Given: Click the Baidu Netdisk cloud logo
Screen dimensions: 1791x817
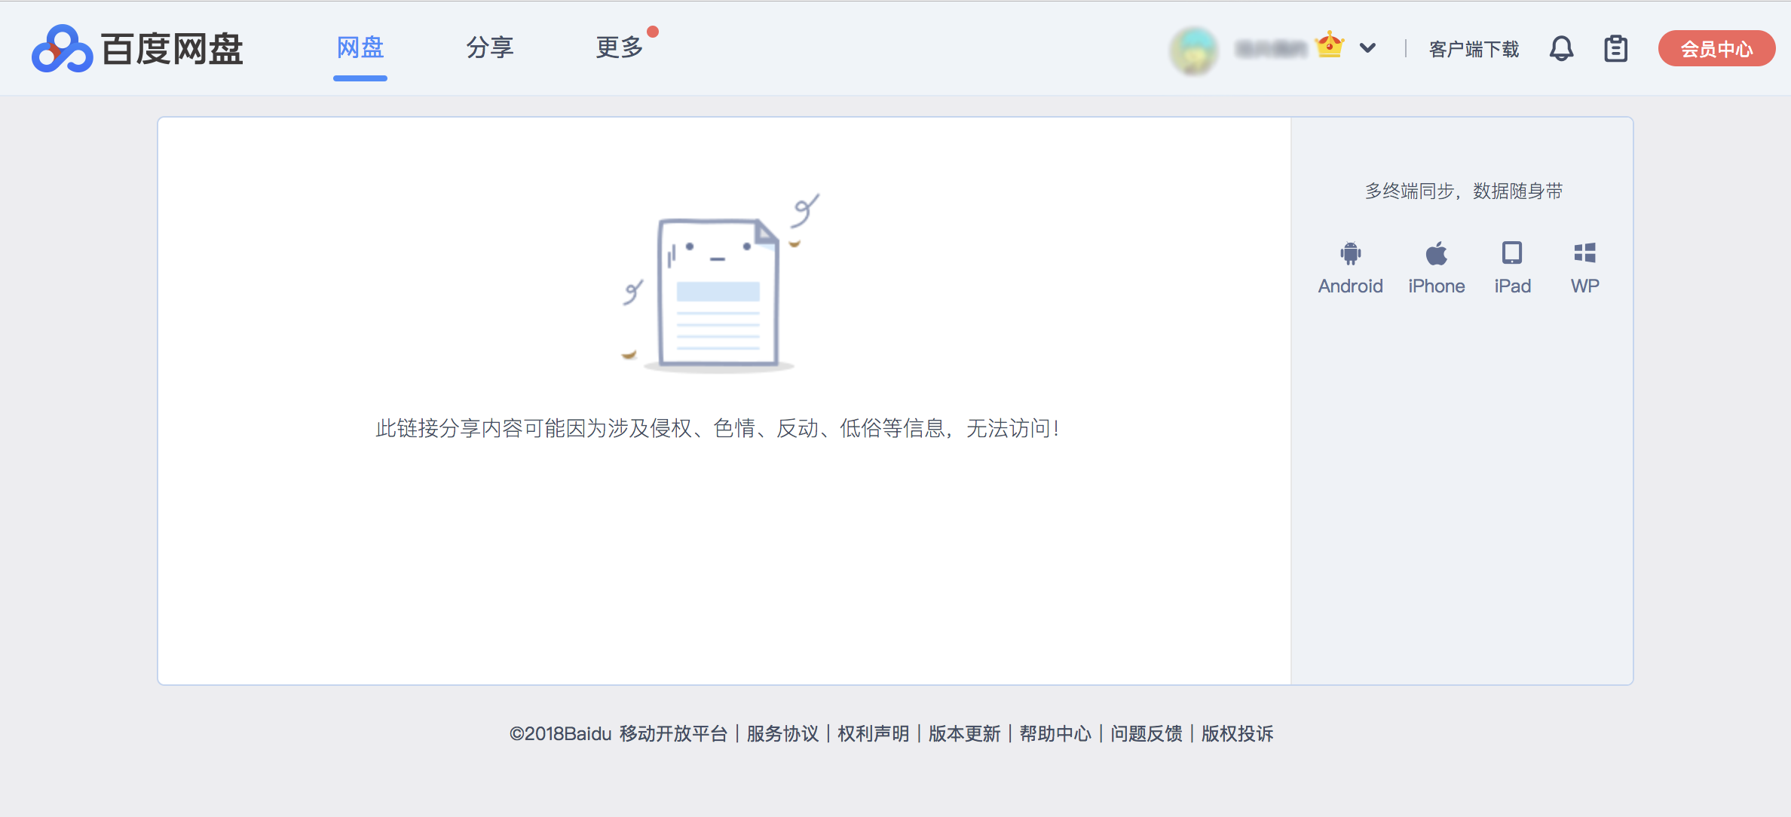Looking at the screenshot, I should click(62, 49).
